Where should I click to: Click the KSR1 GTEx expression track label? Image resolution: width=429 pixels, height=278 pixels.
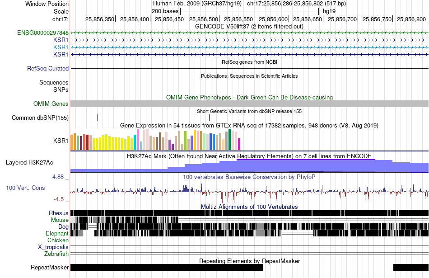pos(61,141)
